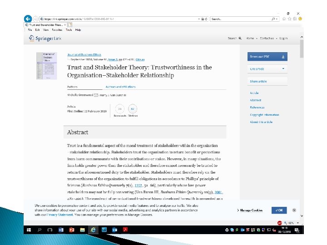Click the 1997 reference link in abstract

(138, 186)
